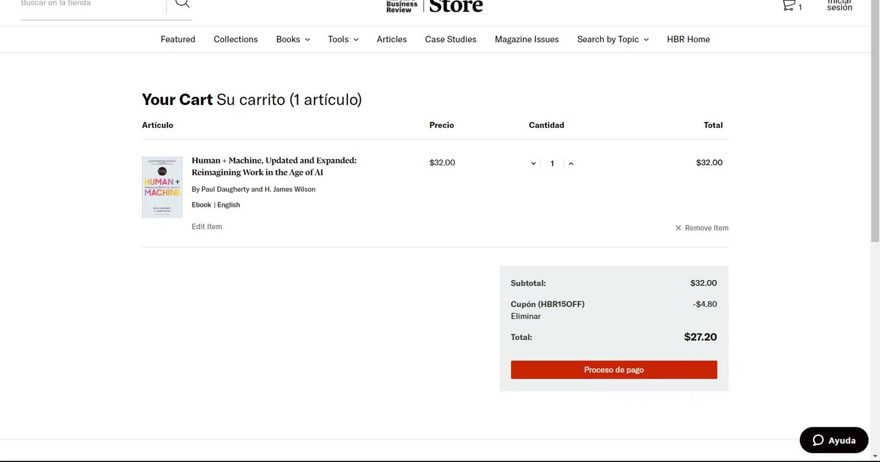Go to Articles section

pos(392,39)
